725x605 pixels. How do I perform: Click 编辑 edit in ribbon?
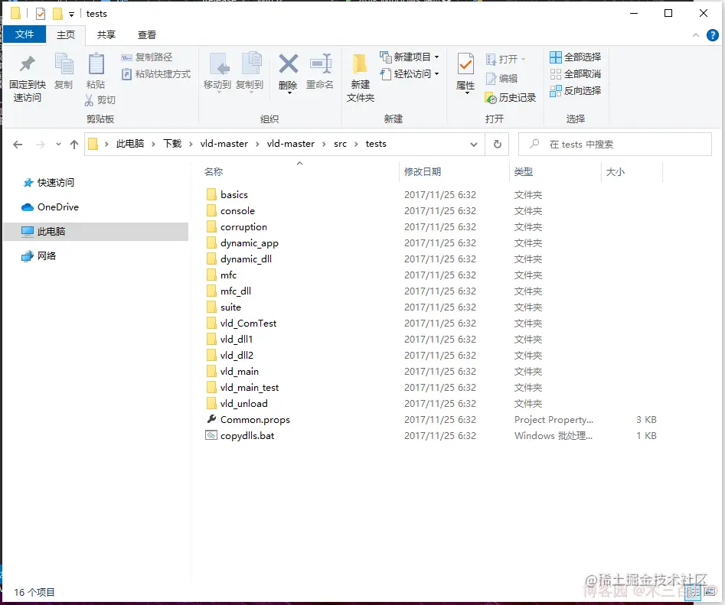click(x=501, y=79)
